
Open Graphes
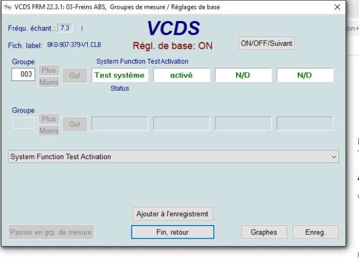point(264,232)
